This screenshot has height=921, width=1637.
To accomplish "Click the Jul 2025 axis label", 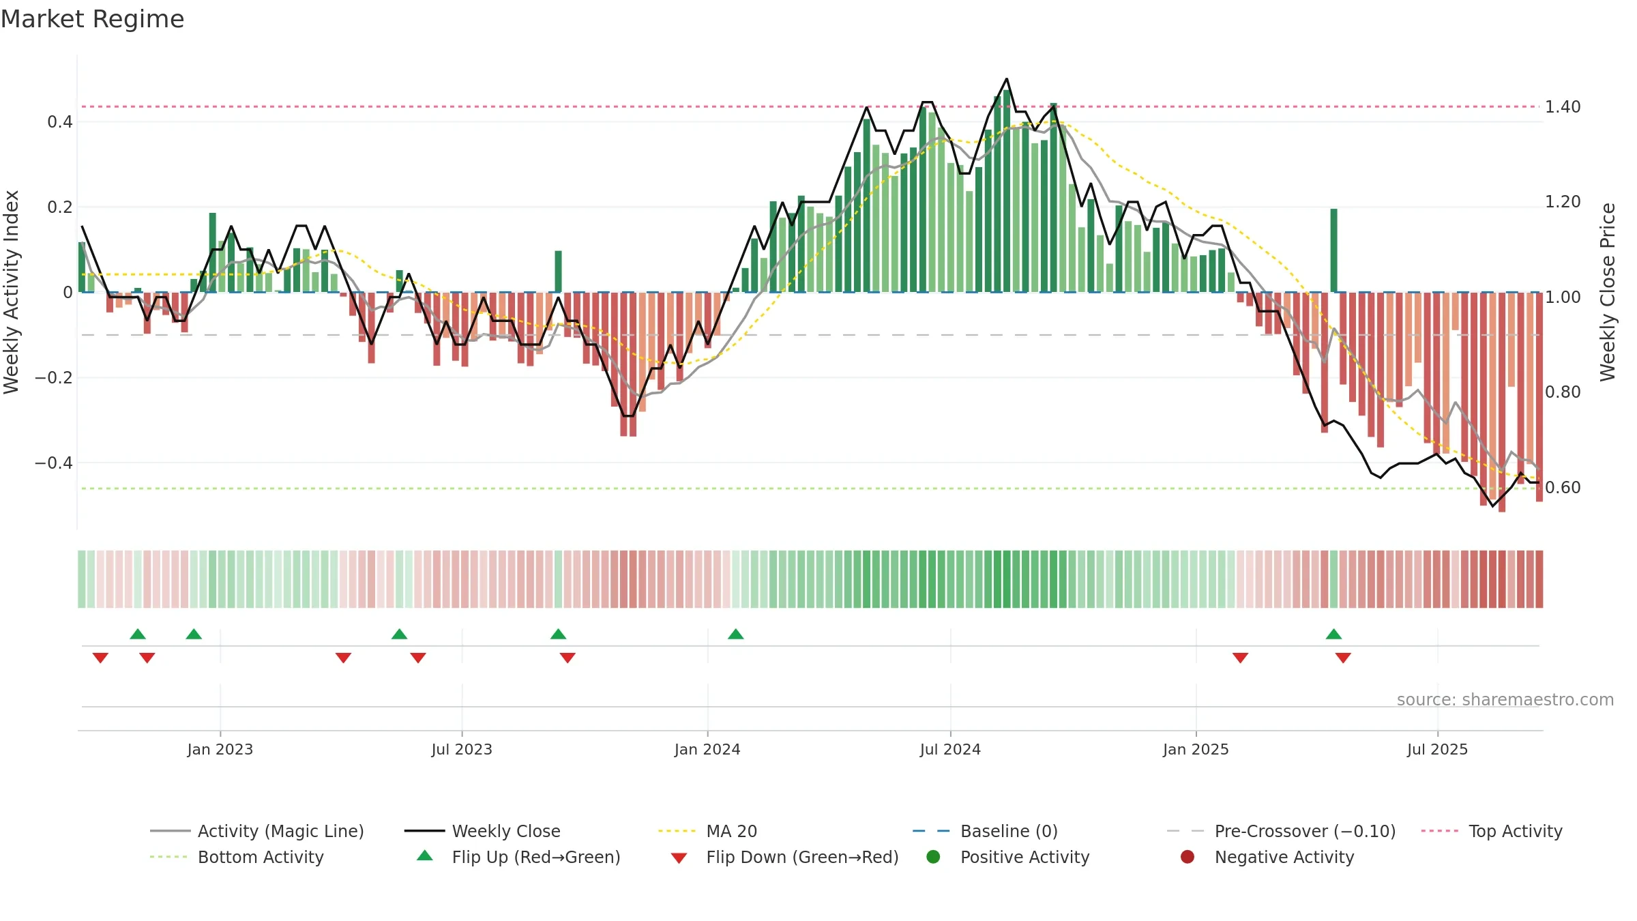I will (x=1437, y=749).
